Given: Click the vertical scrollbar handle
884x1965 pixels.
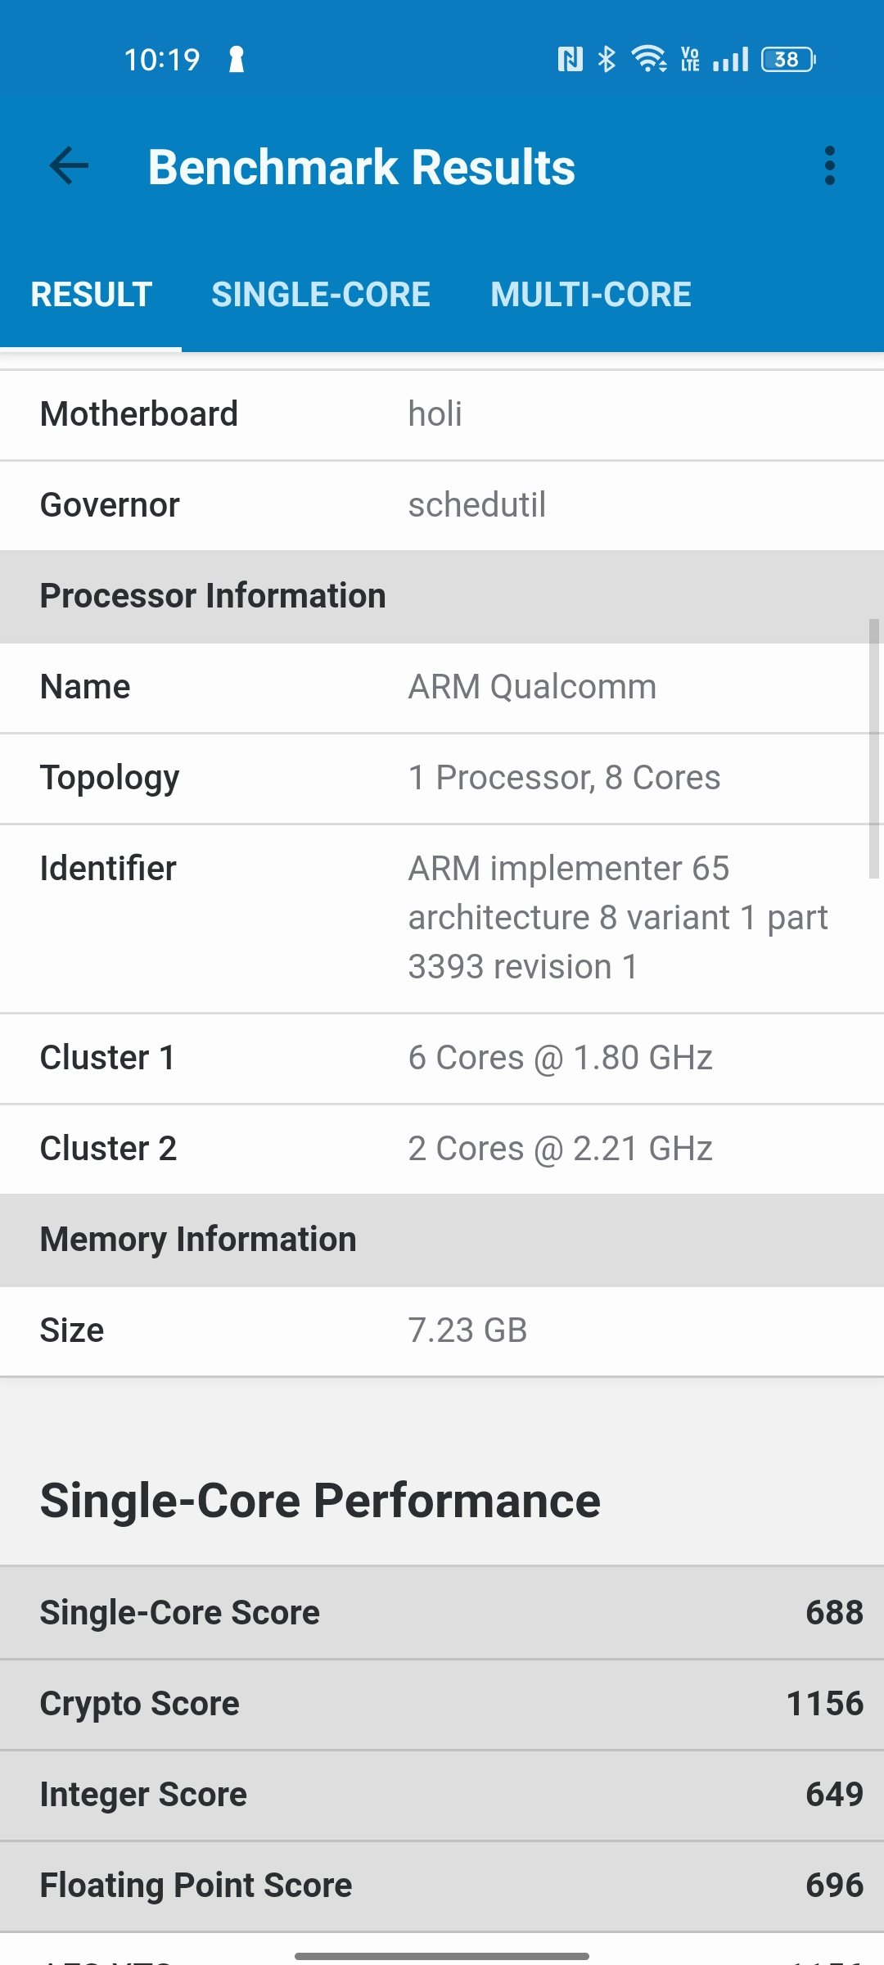Looking at the screenshot, I should (874, 748).
